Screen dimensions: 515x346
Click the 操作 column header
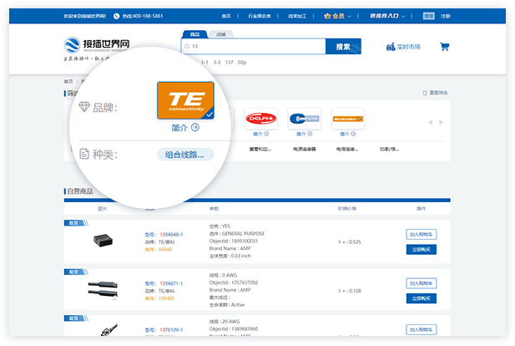(x=422, y=209)
